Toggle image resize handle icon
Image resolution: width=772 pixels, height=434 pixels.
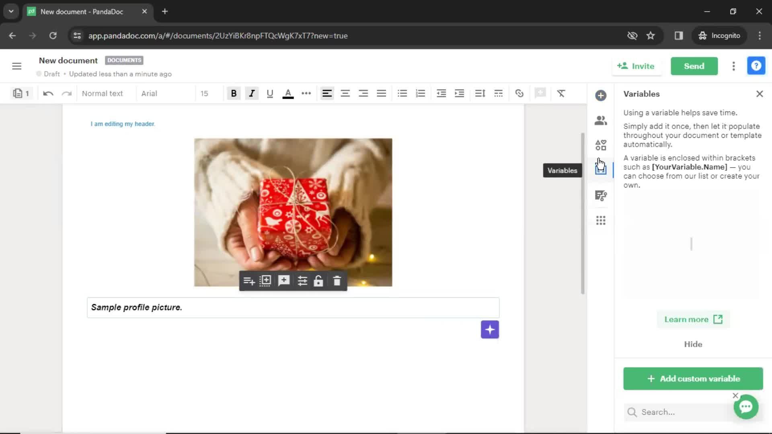[x=266, y=280]
